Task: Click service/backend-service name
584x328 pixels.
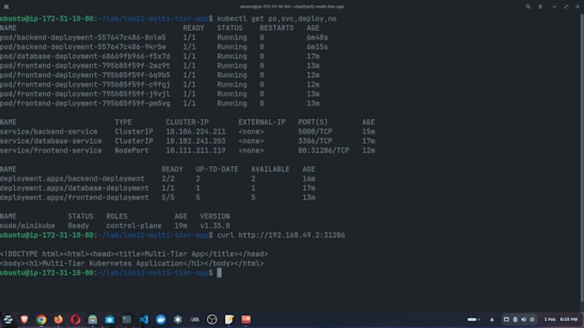Action: (49, 132)
